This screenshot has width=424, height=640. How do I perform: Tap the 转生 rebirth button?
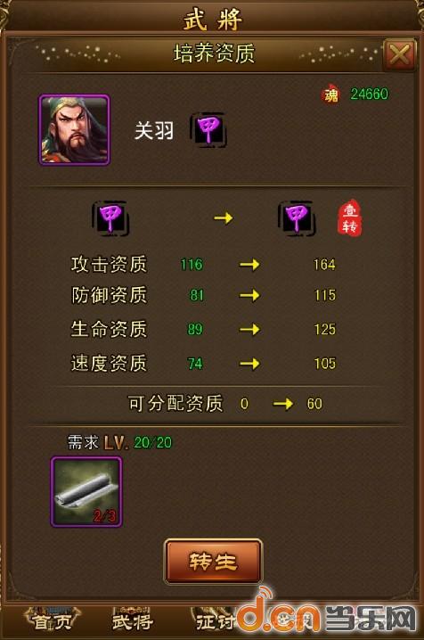pyautogui.click(x=213, y=562)
